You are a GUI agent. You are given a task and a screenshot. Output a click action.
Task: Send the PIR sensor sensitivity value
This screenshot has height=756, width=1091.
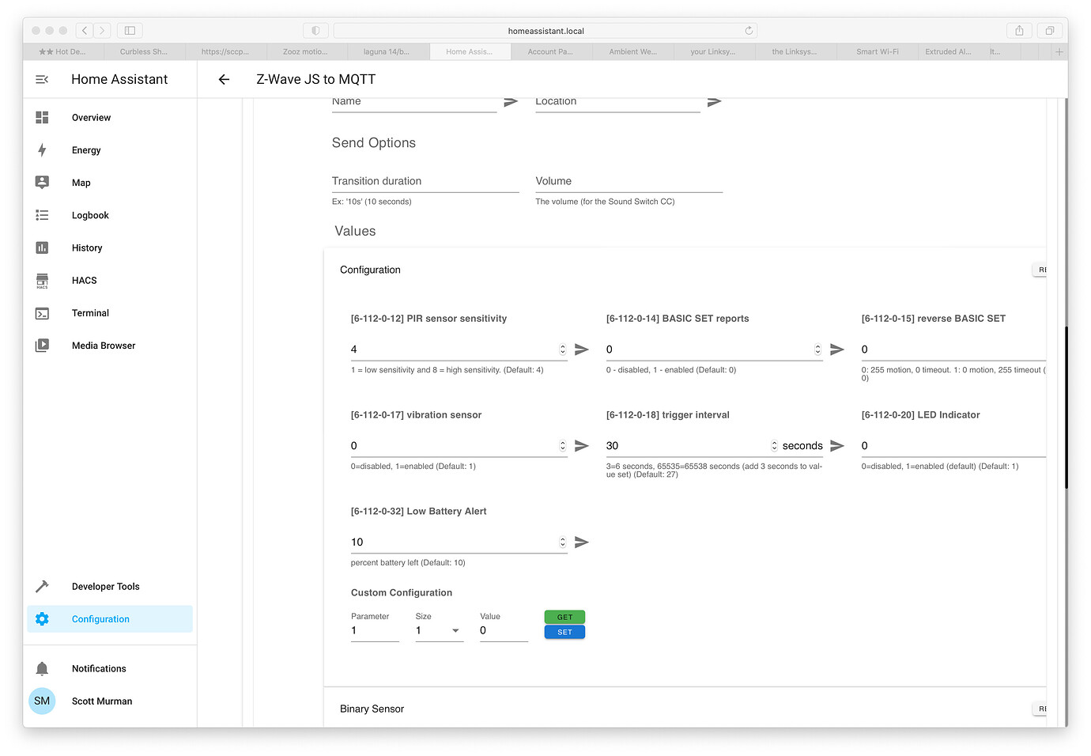[x=582, y=350]
